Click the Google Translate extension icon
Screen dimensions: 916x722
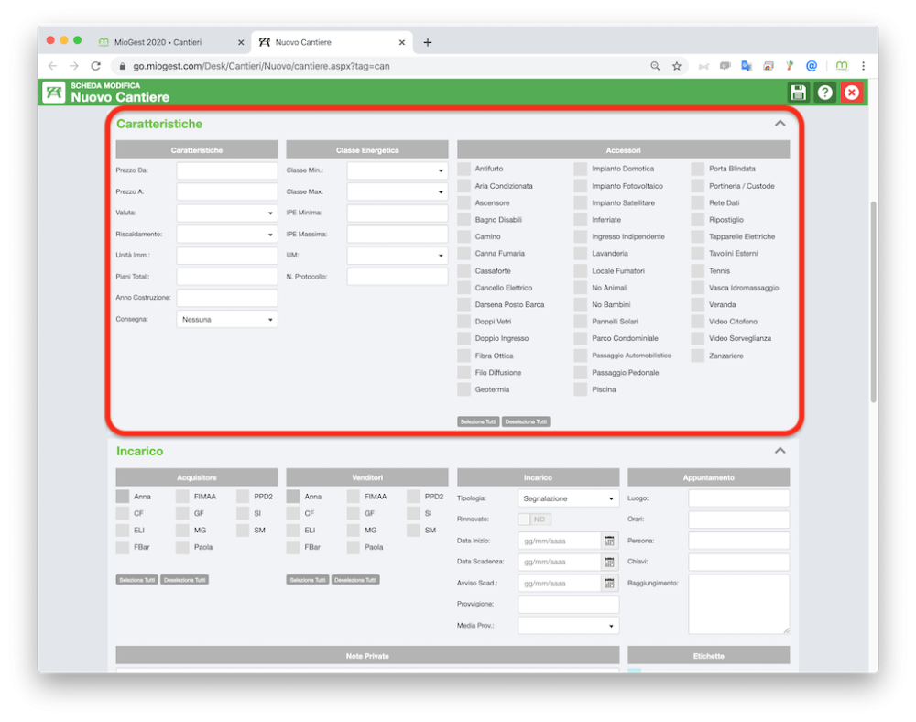pyautogui.click(x=746, y=66)
